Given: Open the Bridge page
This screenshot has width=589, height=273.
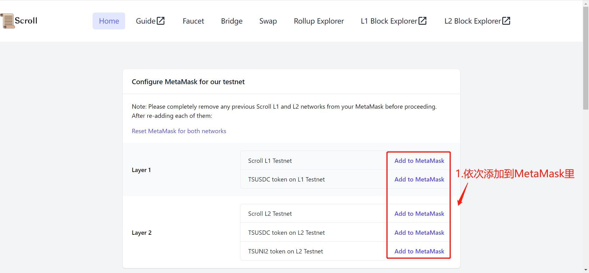Looking at the screenshot, I should point(232,21).
